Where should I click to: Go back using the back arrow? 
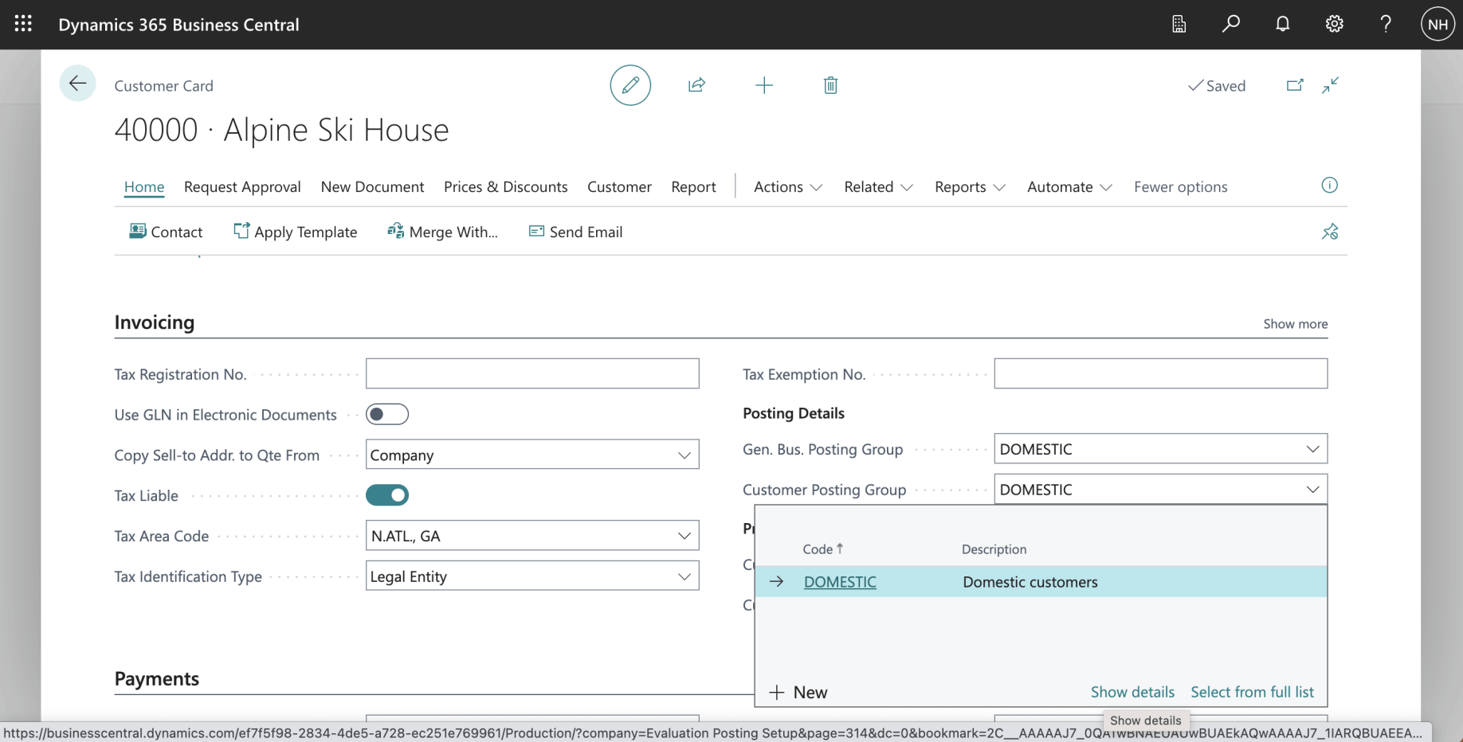pos(77,84)
